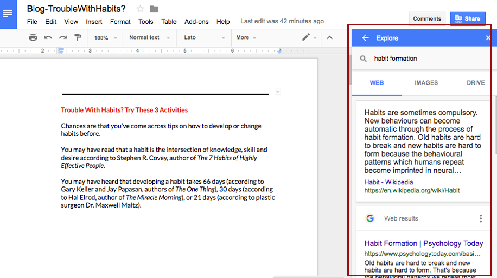This screenshot has height=278, width=497.
Task: Open the psychologytoday.com URL
Action: pyautogui.click(x=422, y=254)
